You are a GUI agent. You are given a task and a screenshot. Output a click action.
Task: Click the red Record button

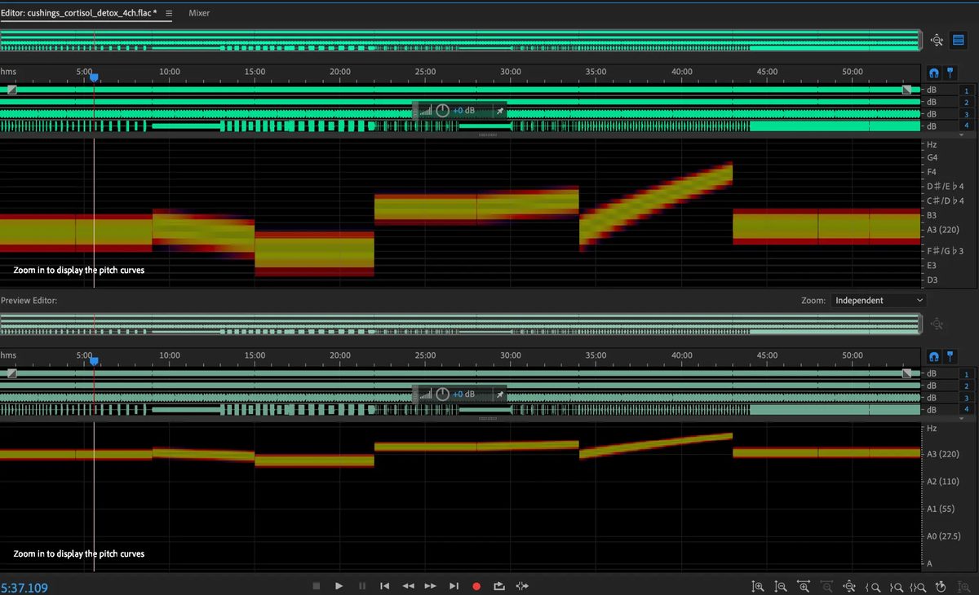tap(476, 586)
